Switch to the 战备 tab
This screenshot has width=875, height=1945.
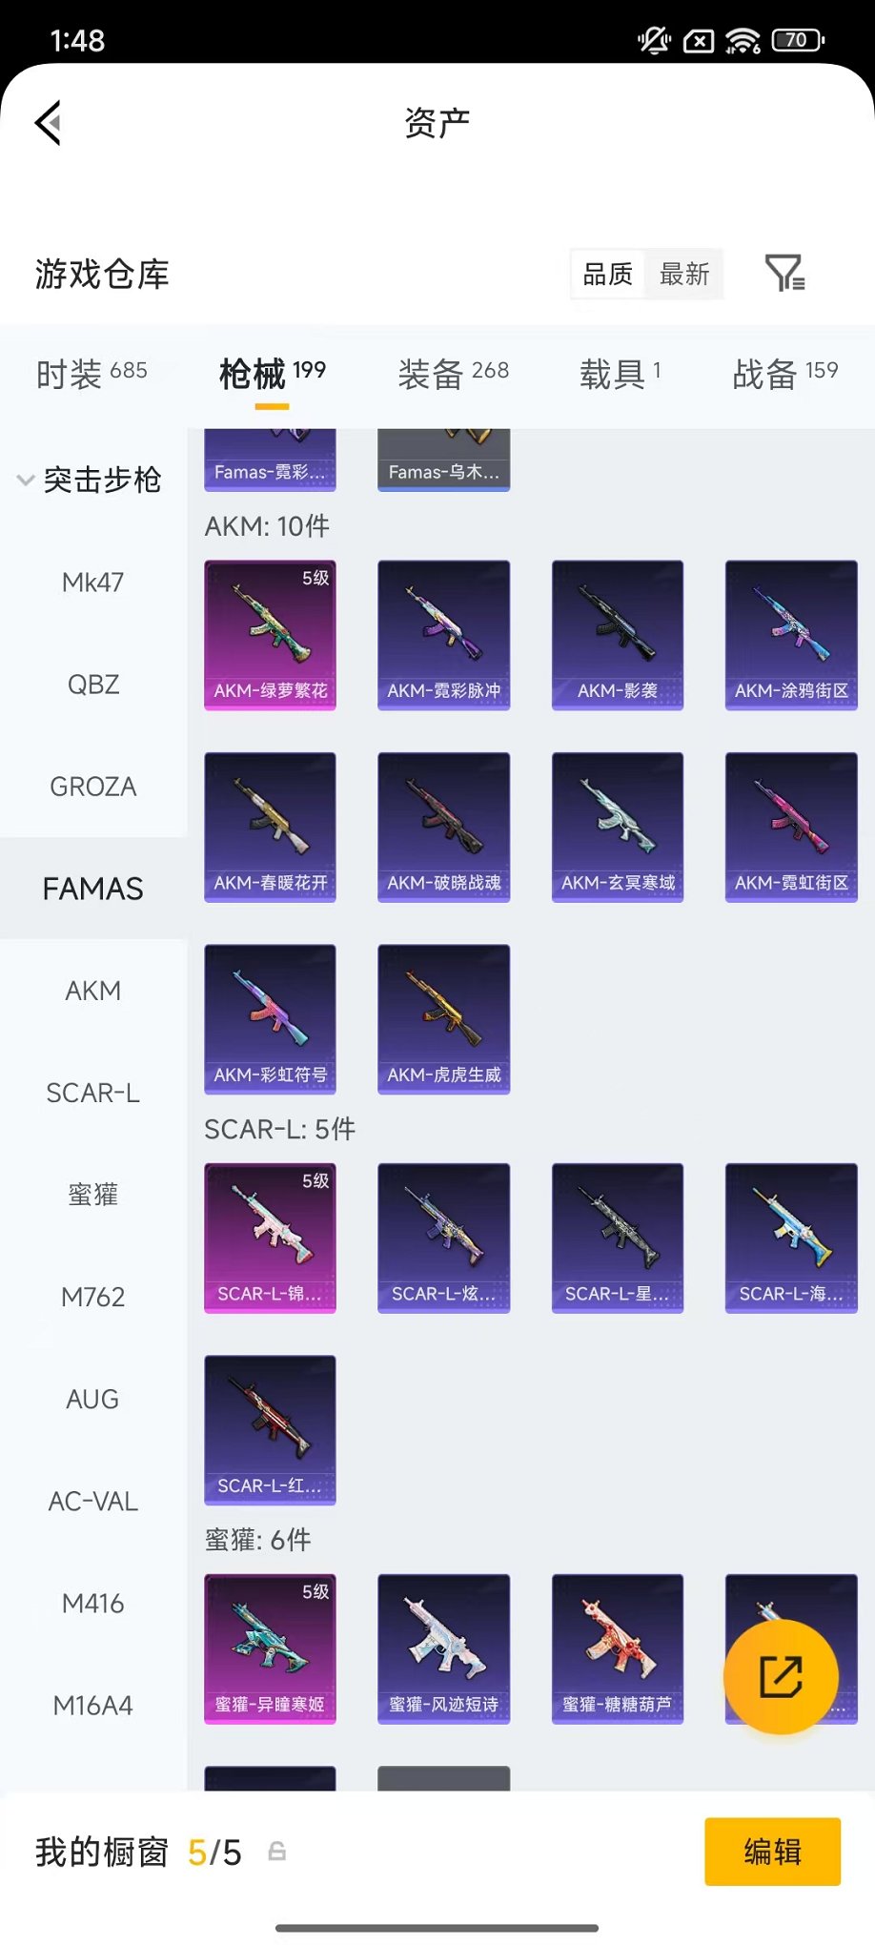(x=785, y=373)
